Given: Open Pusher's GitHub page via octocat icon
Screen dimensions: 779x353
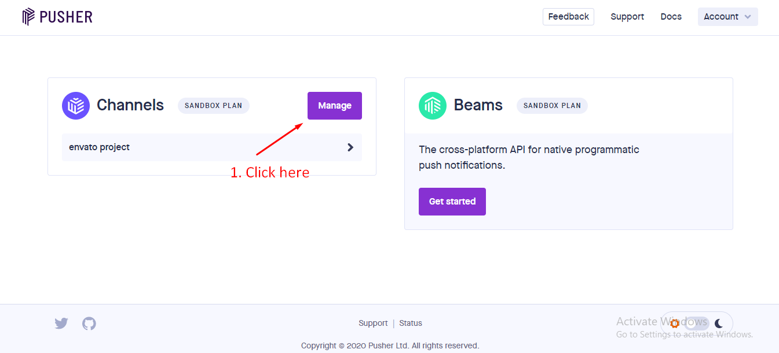Looking at the screenshot, I should tap(89, 324).
